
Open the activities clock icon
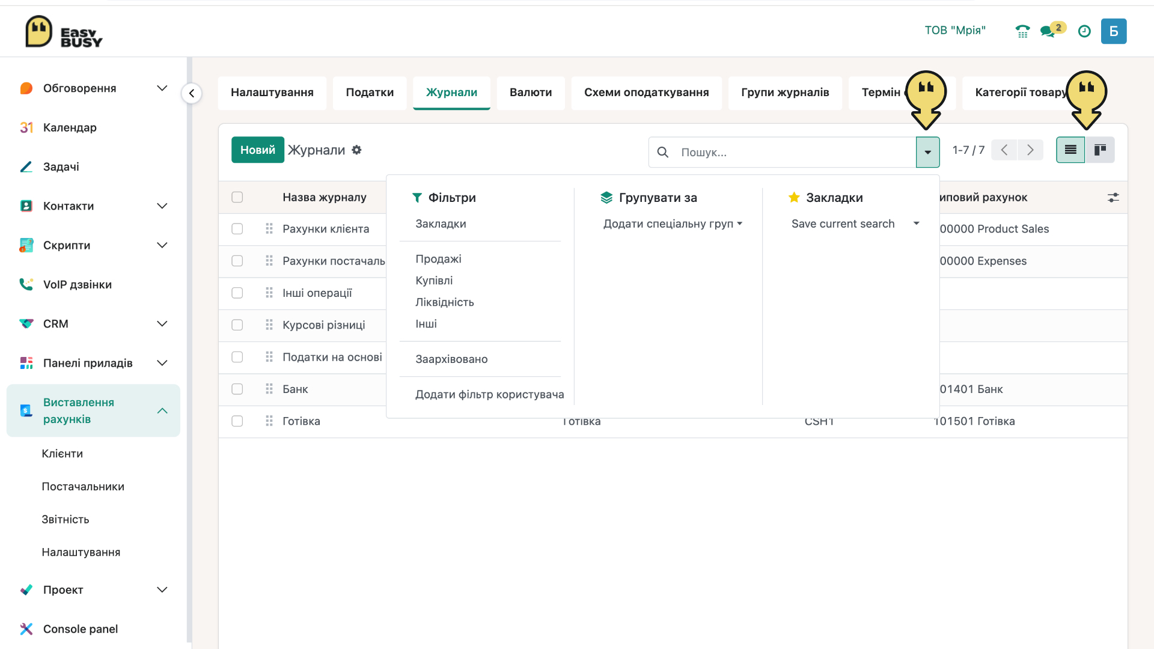point(1084,31)
